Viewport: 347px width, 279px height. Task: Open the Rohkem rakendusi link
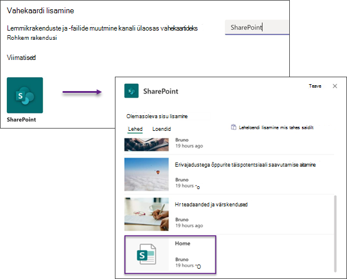coord(32,38)
